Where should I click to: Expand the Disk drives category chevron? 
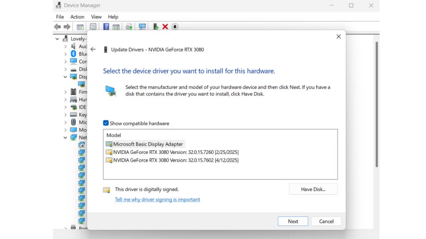(x=65, y=69)
